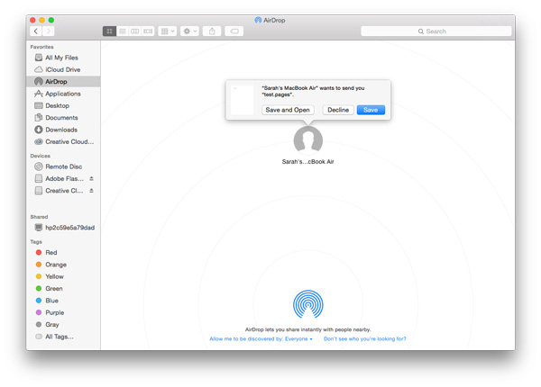Open iCloud Drive in sidebar

coord(63,69)
